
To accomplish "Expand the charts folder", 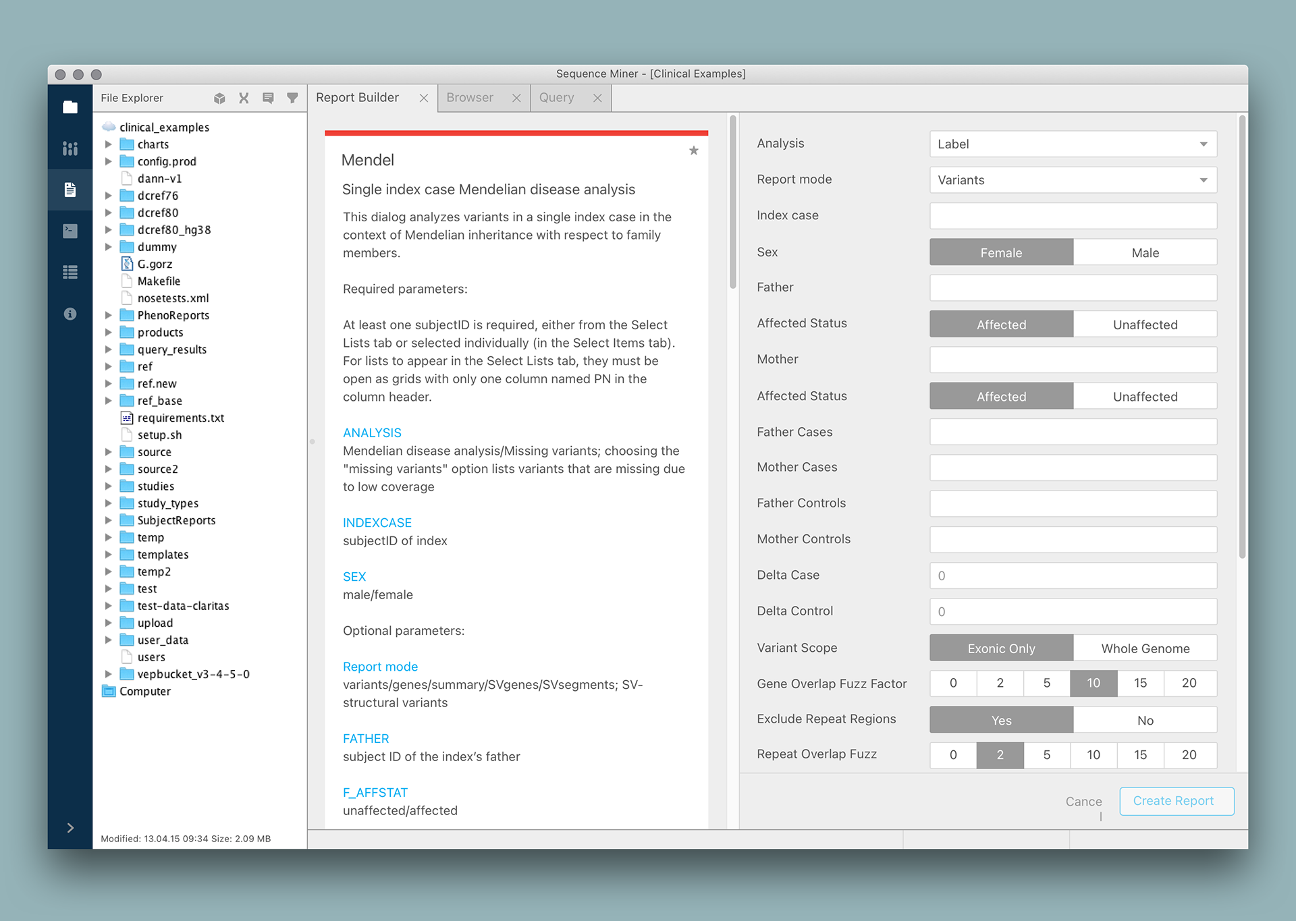I will [x=108, y=144].
